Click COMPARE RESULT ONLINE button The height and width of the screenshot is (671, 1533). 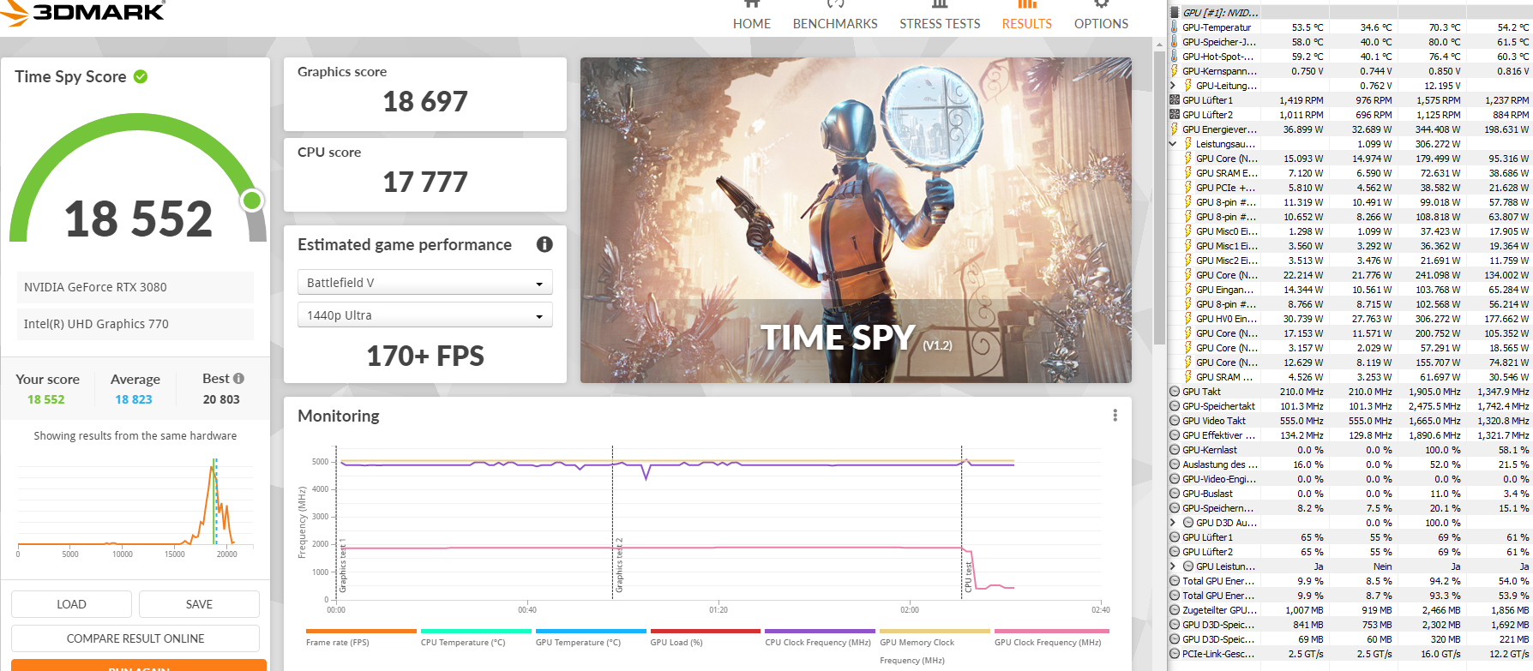[135, 638]
